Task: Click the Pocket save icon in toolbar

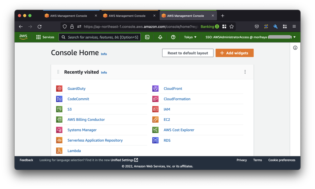Action: tap(257, 26)
